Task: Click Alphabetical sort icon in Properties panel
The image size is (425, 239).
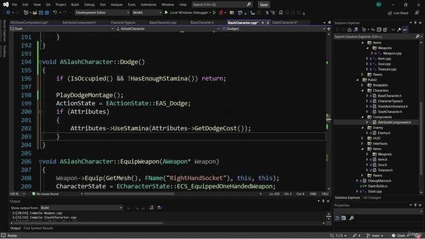Action: 344,218
